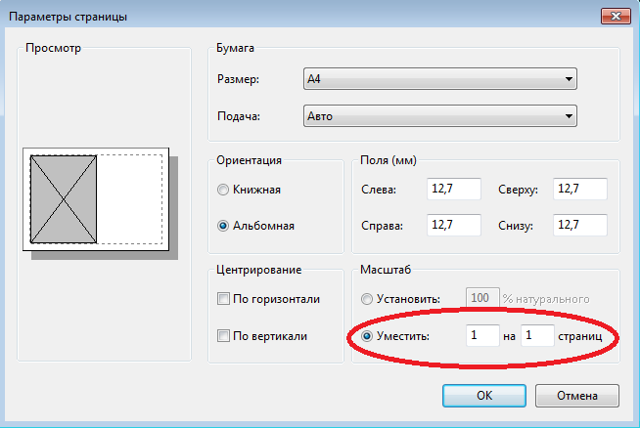This screenshot has height=428, width=640.
Task: Enable По горизонтали centering checkbox
Action: [x=224, y=299]
